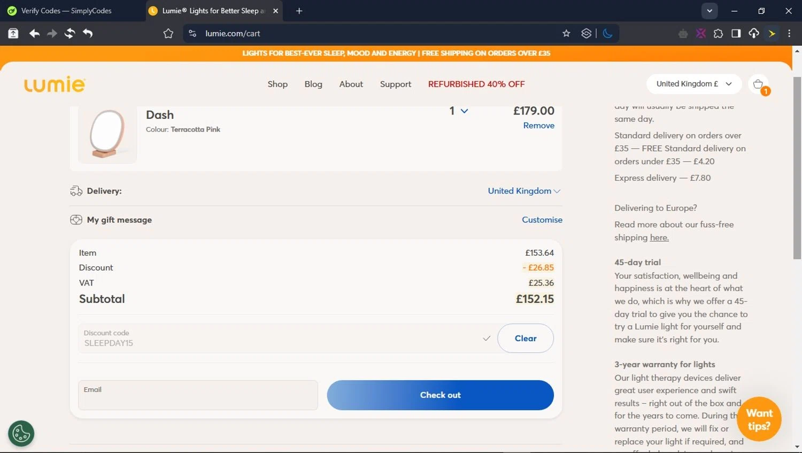Screen dimensions: 802x453
Task: Click the 3-year warranty for lights heading
Action: [665, 364]
